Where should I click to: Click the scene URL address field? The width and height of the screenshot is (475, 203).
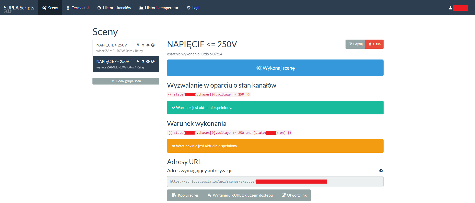(x=275, y=182)
